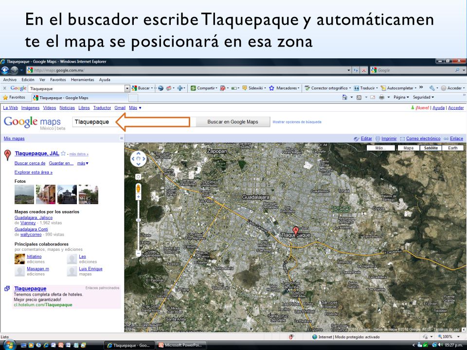Click the Refresh page icon

pos(356,70)
